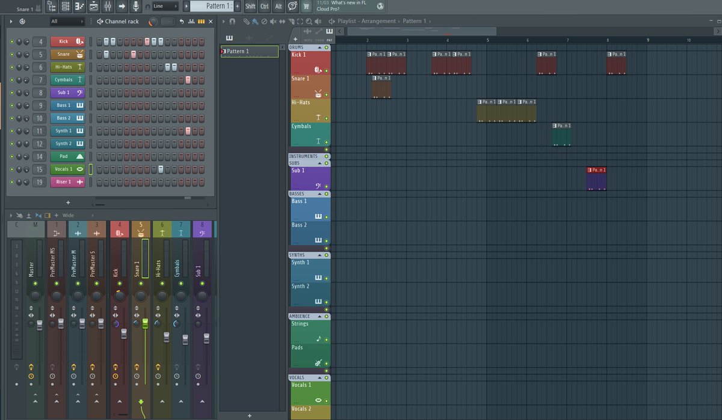Open the Channel rack graph editor icon

click(191, 22)
